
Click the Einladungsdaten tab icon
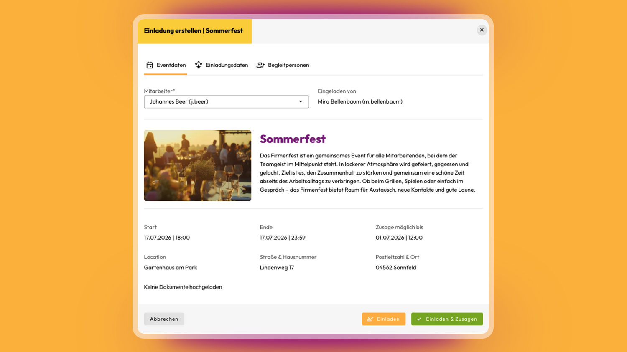(x=199, y=65)
